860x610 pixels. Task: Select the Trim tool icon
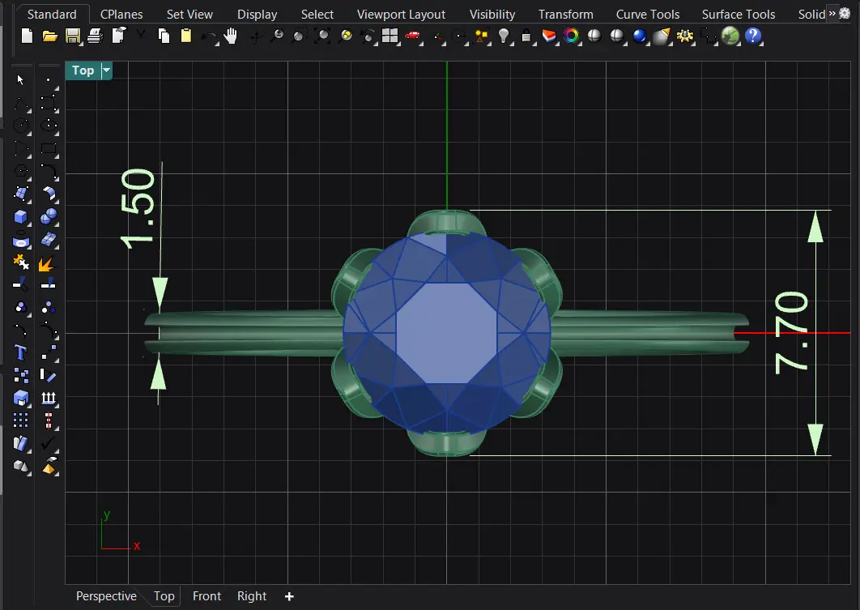coord(21,284)
